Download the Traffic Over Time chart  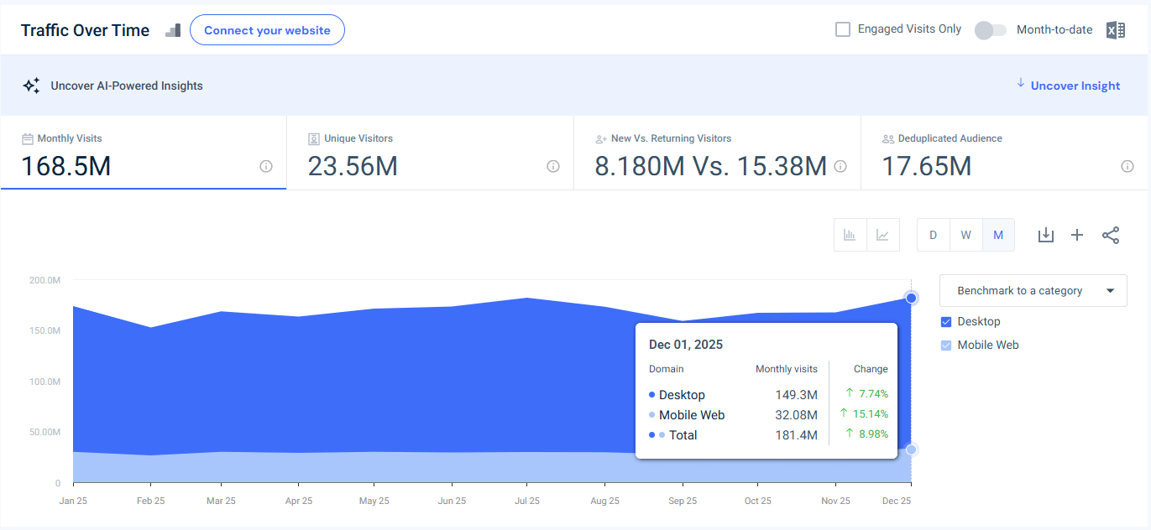click(1045, 235)
